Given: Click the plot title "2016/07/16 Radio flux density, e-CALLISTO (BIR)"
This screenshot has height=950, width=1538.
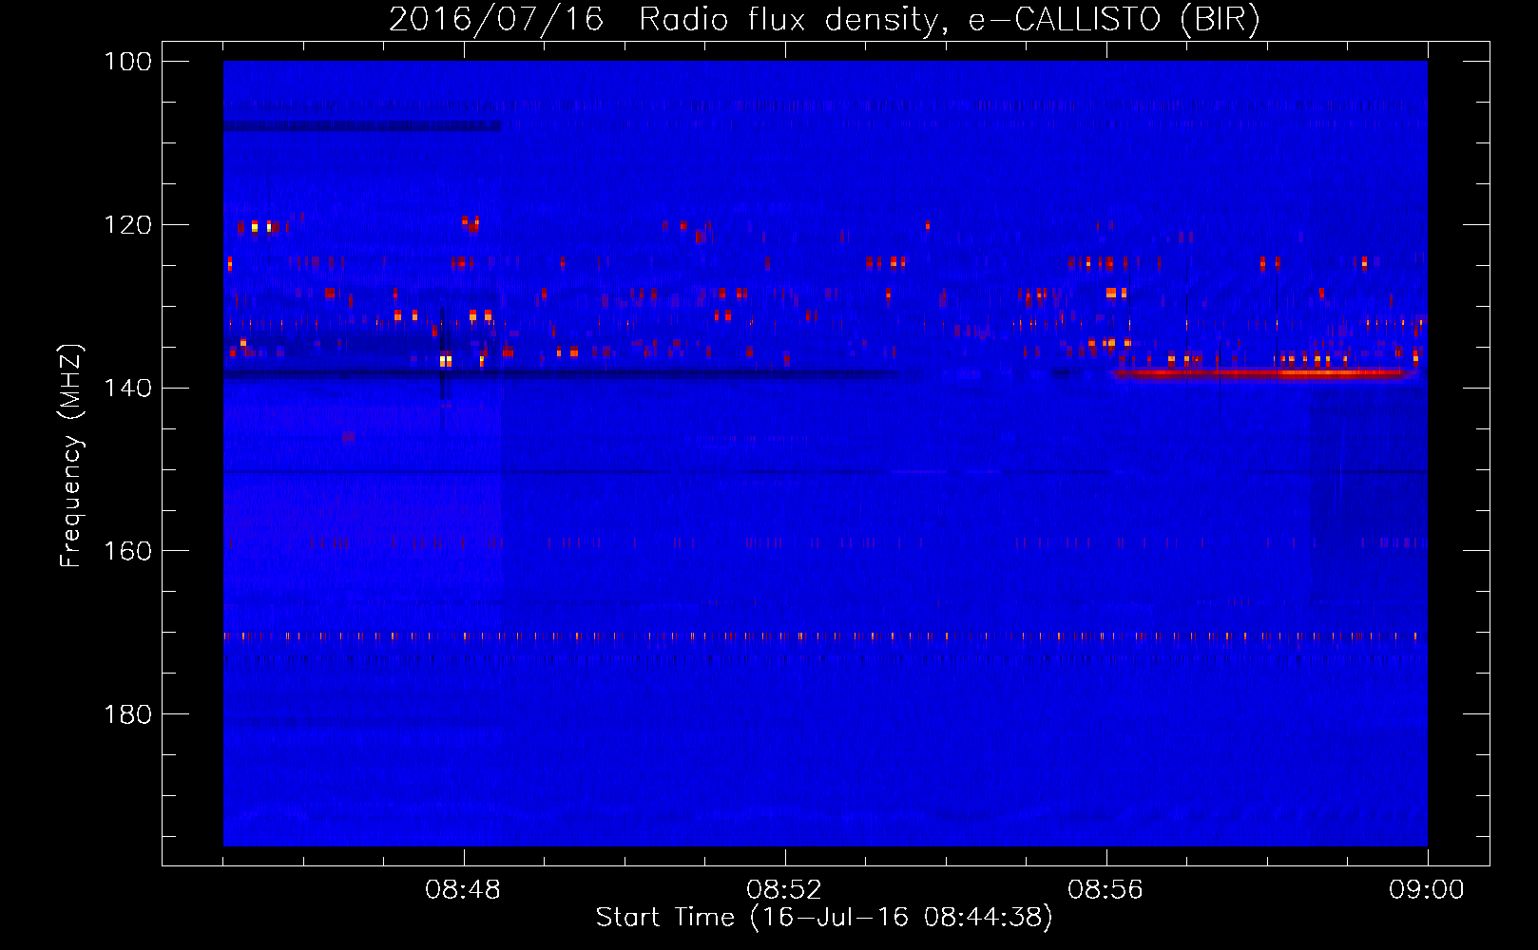Looking at the screenshot, I should (824, 19).
